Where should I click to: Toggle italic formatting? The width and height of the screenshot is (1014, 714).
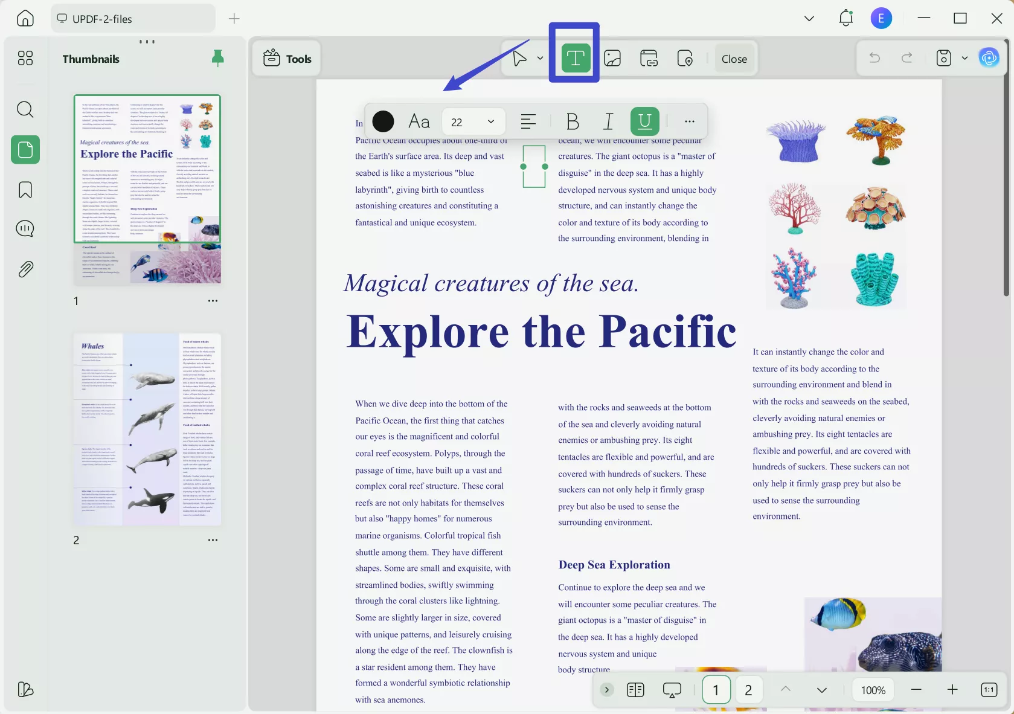tap(608, 121)
